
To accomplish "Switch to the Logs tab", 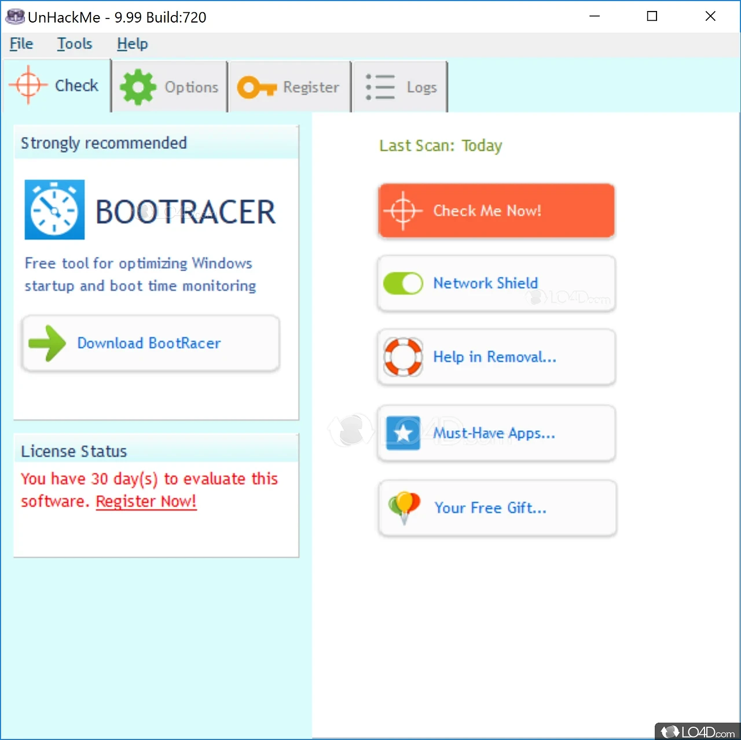I will click(x=400, y=87).
